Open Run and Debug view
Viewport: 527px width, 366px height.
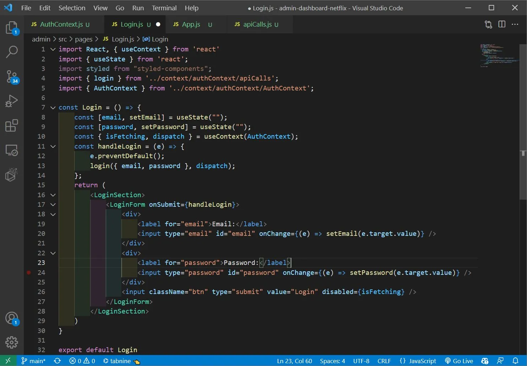(x=12, y=101)
